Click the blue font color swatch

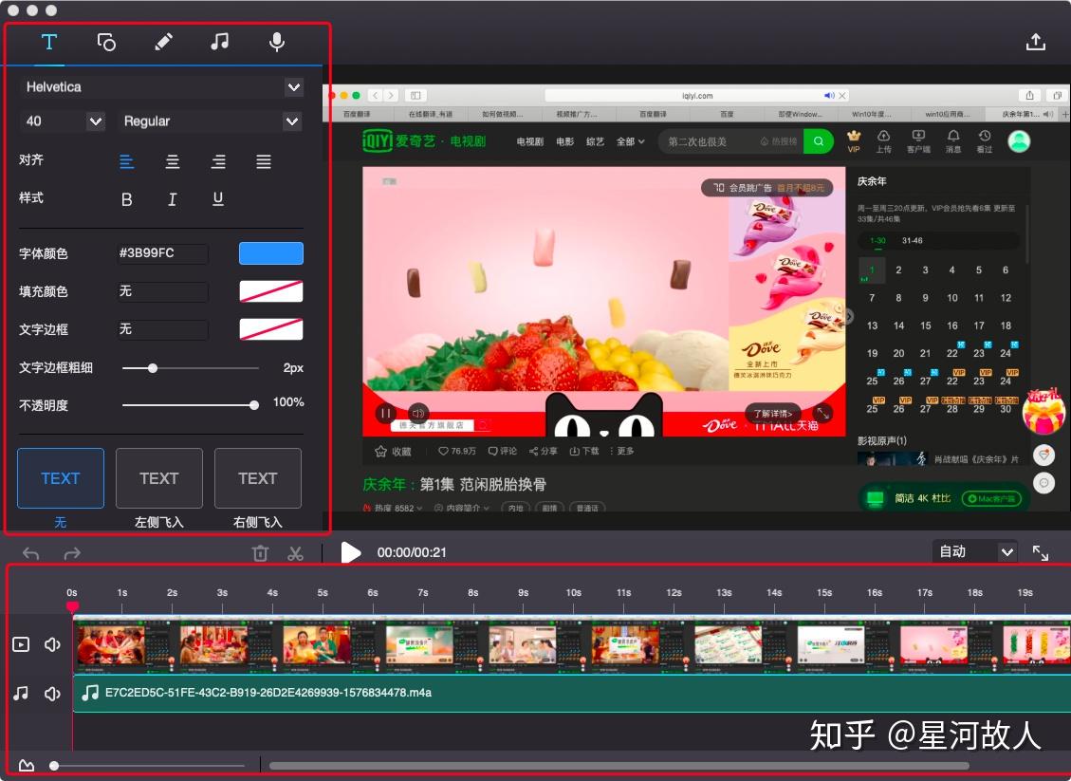point(270,252)
